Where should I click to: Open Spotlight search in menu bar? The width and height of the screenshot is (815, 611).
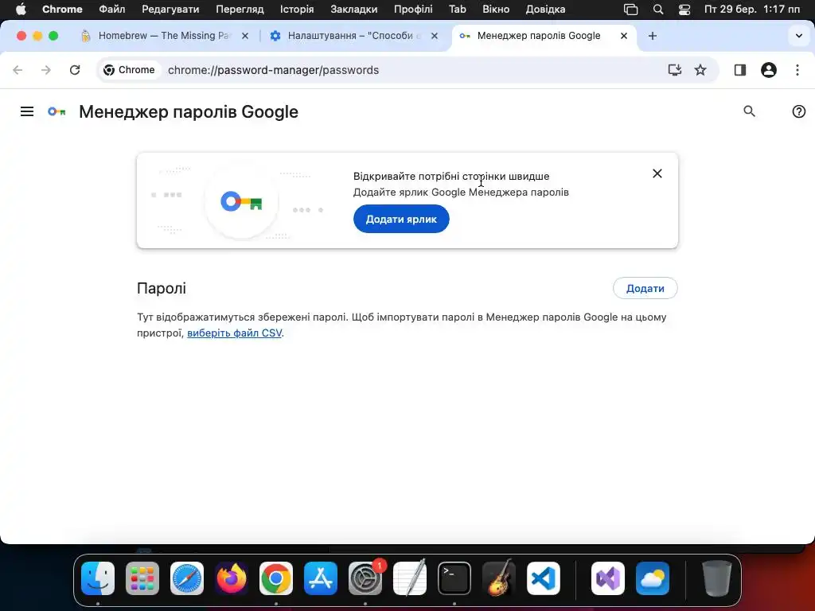click(658, 10)
